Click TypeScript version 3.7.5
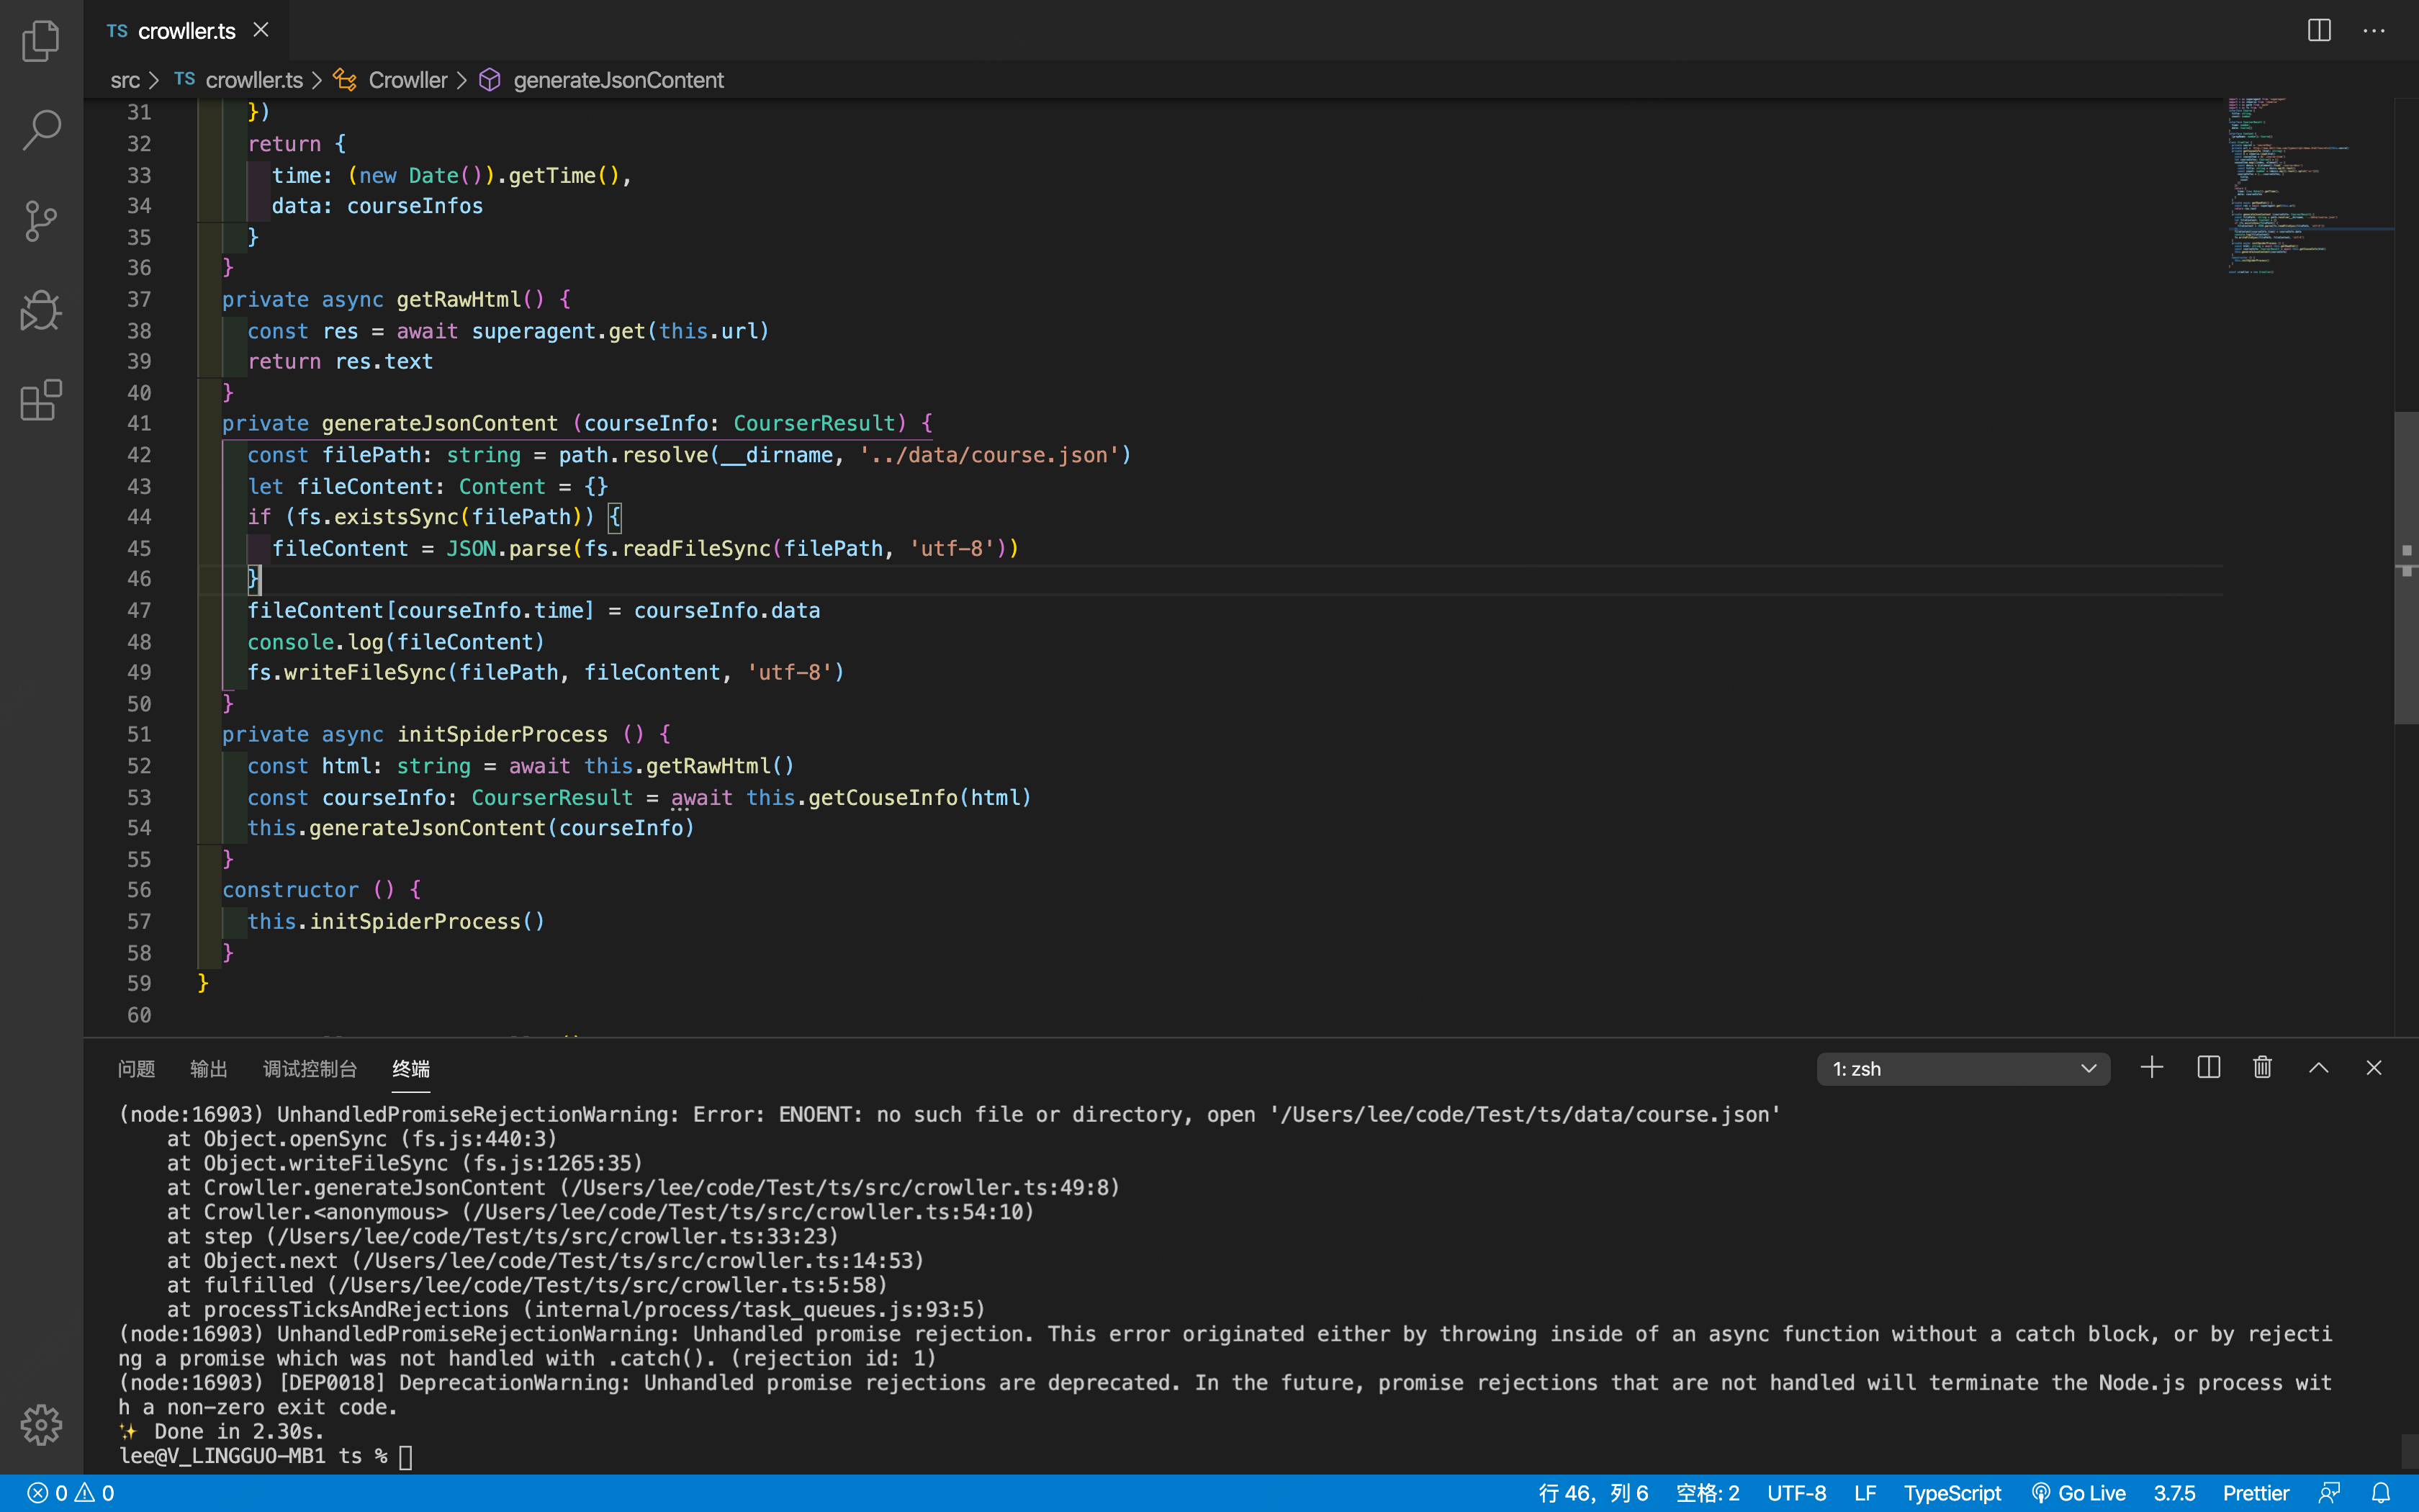The width and height of the screenshot is (2419, 1512). coord(2174,1493)
